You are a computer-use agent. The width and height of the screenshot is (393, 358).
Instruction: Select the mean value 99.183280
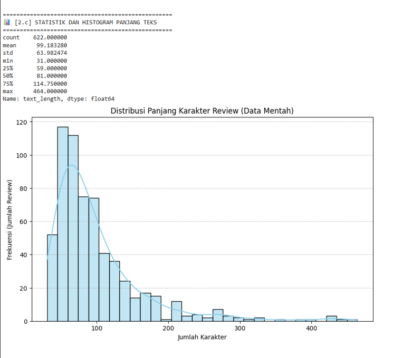pos(52,45)
